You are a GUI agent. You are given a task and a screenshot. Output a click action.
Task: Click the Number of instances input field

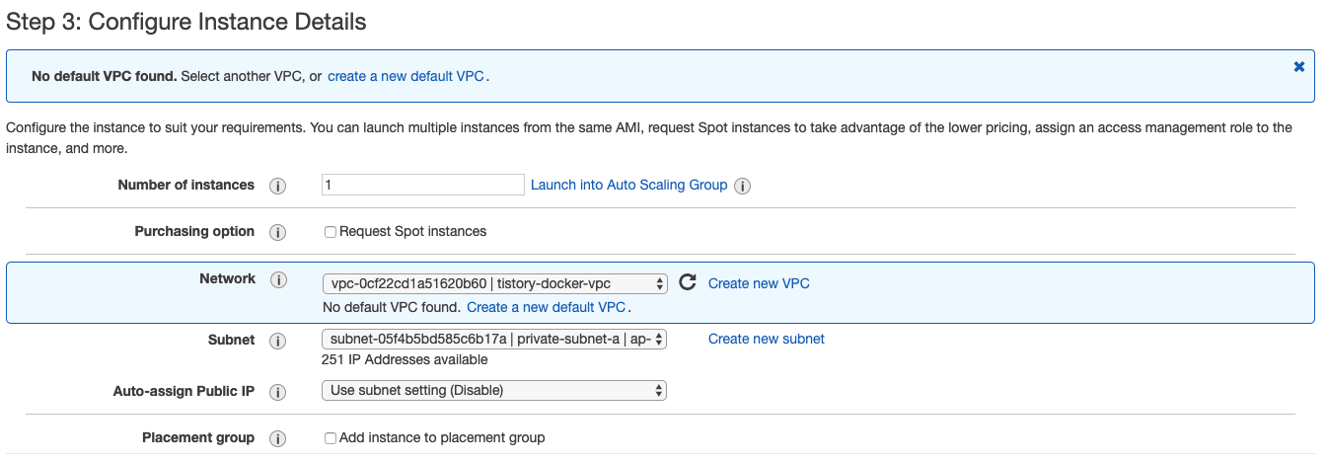coord(422,185)
